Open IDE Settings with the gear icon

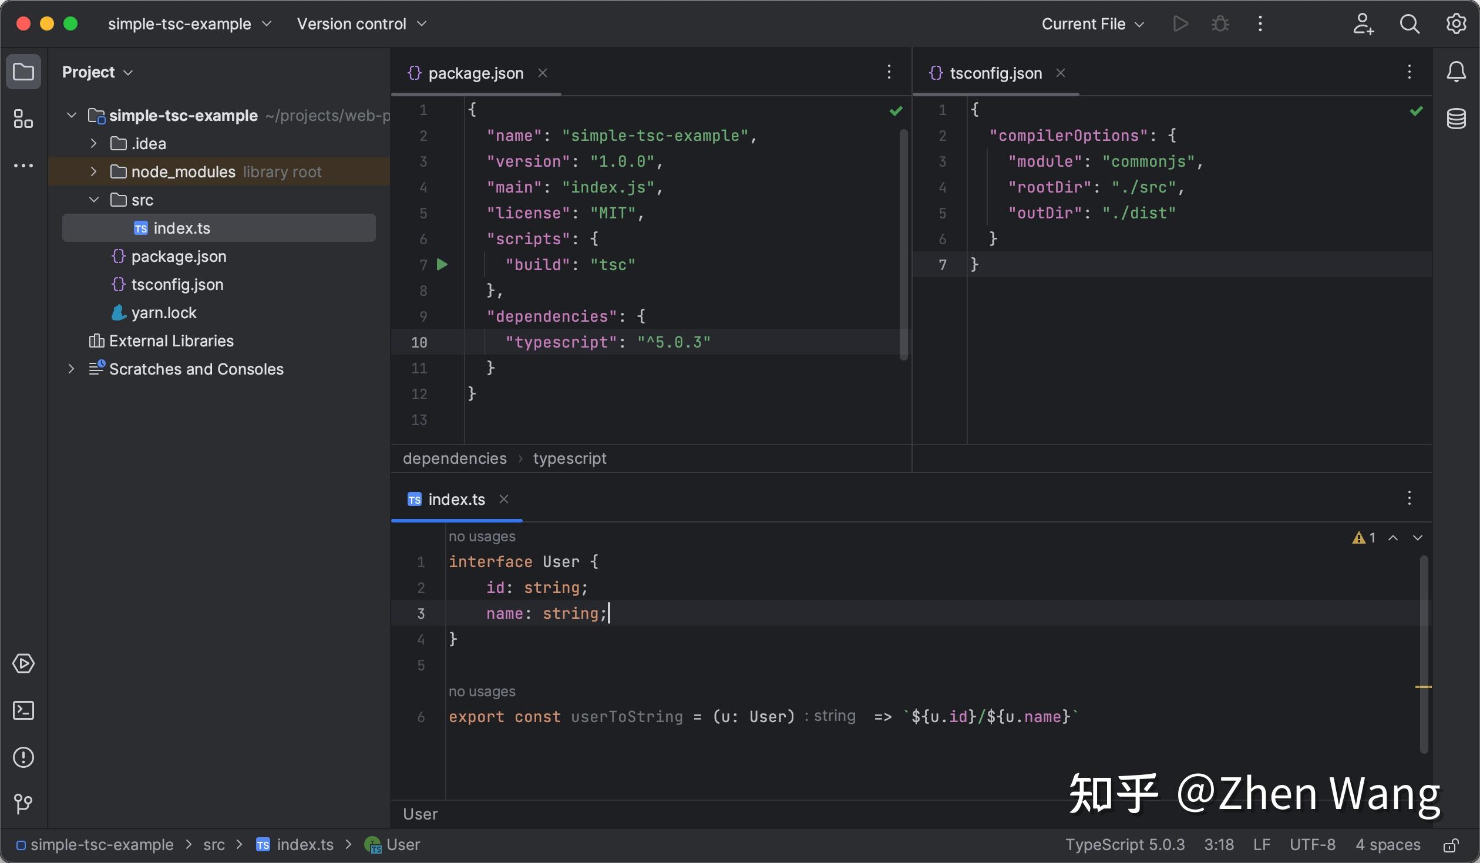1456,23
